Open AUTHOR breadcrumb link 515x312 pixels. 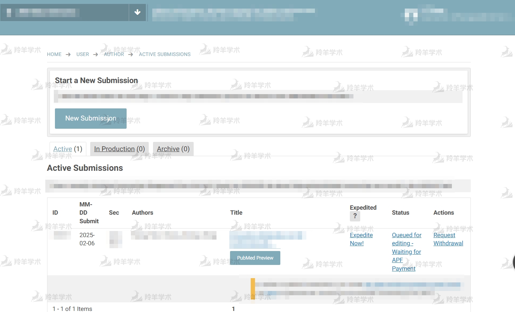[114, 54]
